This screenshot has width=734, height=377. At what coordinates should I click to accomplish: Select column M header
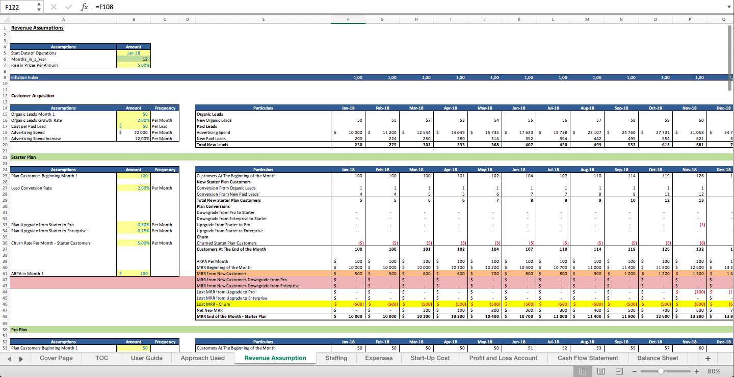587,19
